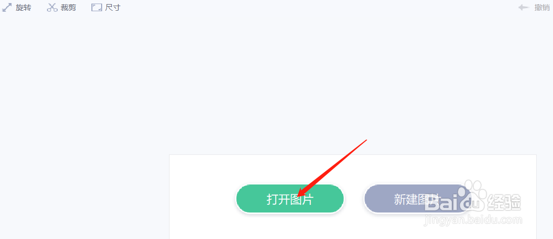Click the undo arrow icon
The image size is (553, 239).
click(524, 8)
